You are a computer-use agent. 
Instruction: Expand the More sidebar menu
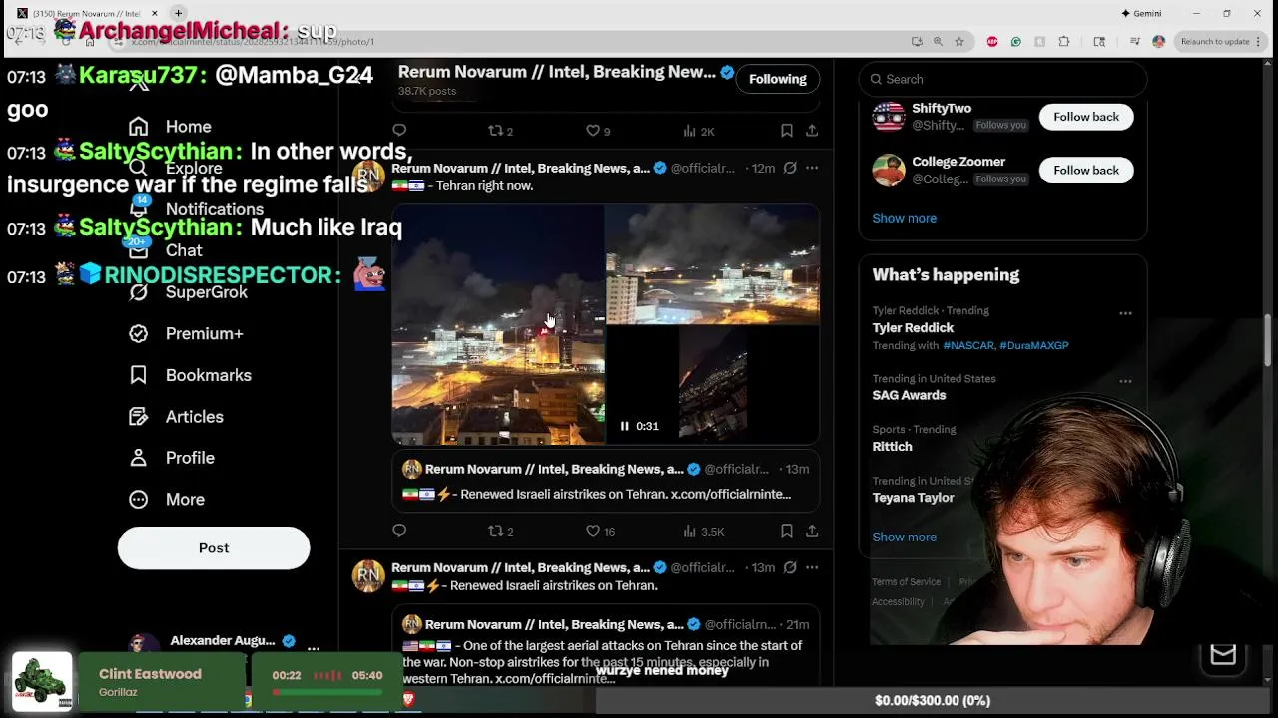[x=167, y=499]
